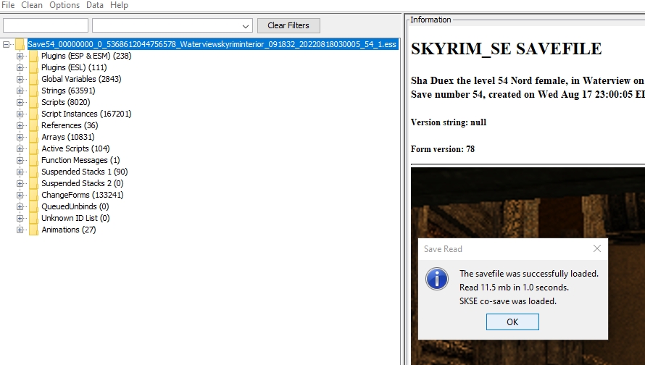Click folder icon for Suspended Stacks 1
Image resolution: width=645 pixels, height=365 pixels.
34,172
